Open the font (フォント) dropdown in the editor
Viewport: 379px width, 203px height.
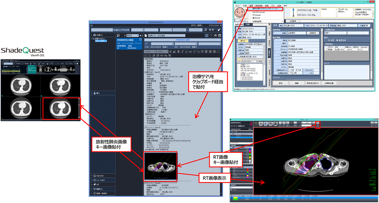150,51
